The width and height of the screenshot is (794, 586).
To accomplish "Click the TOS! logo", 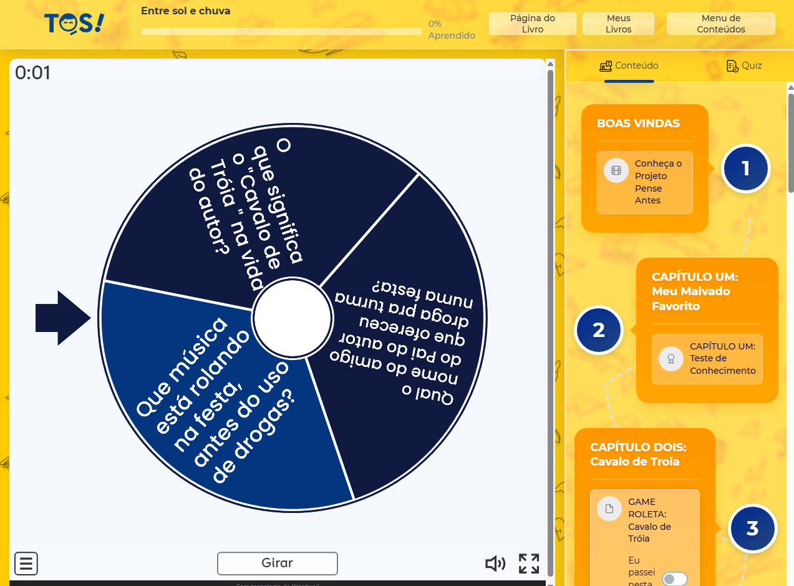I will click(x=74, y=24).
